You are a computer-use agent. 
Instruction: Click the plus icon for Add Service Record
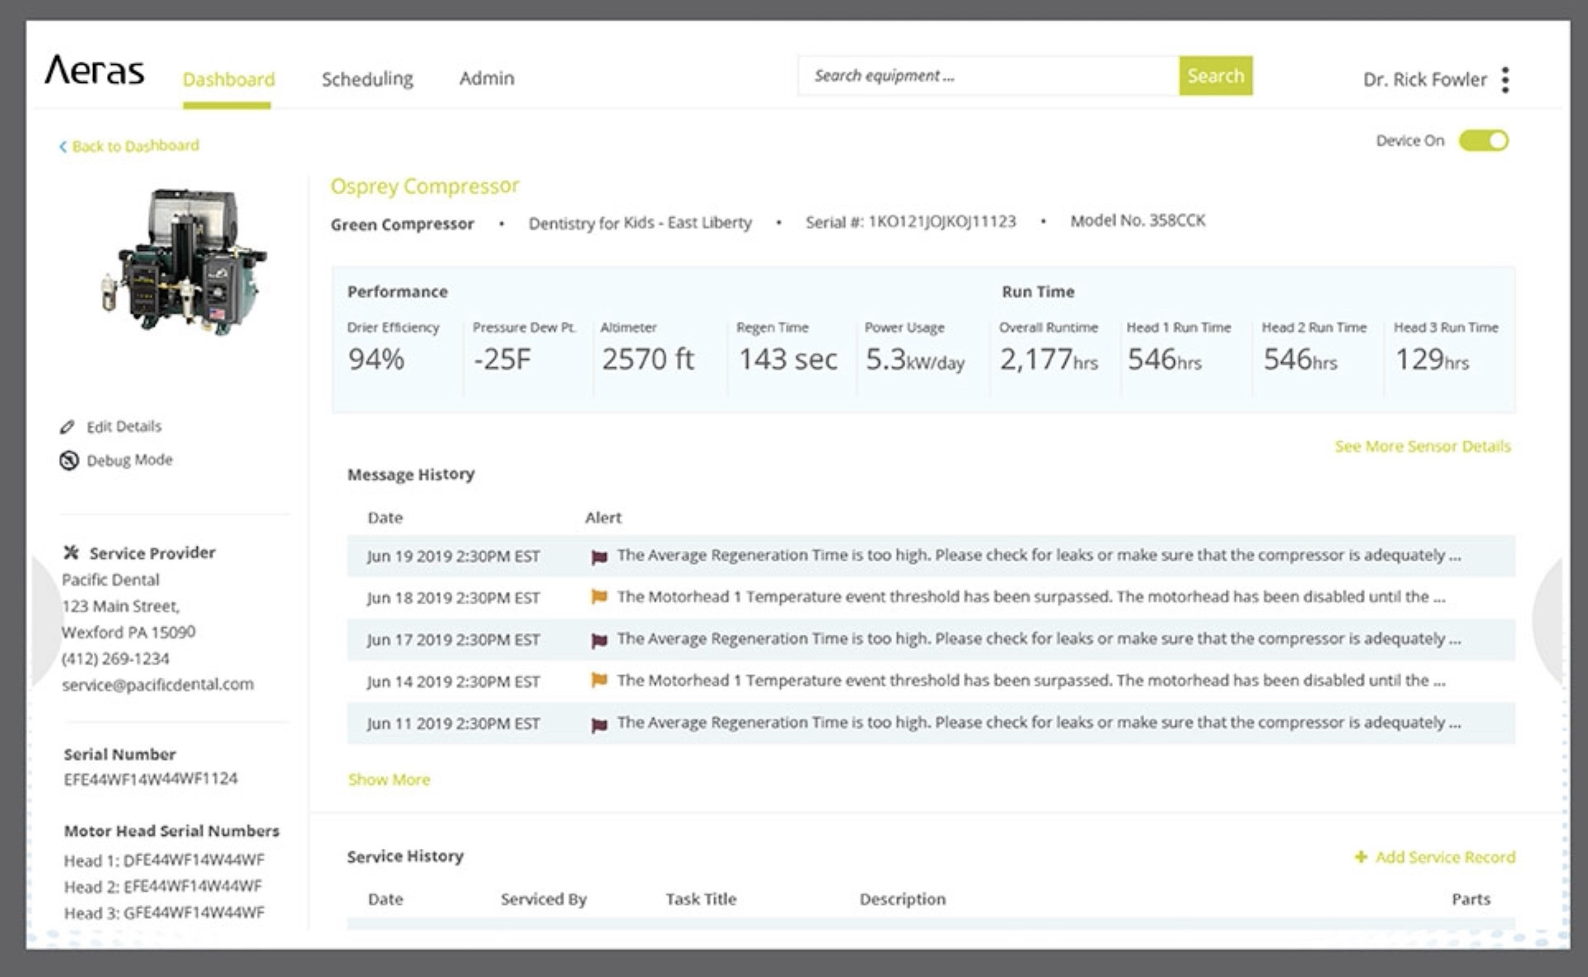(1360, 857)
